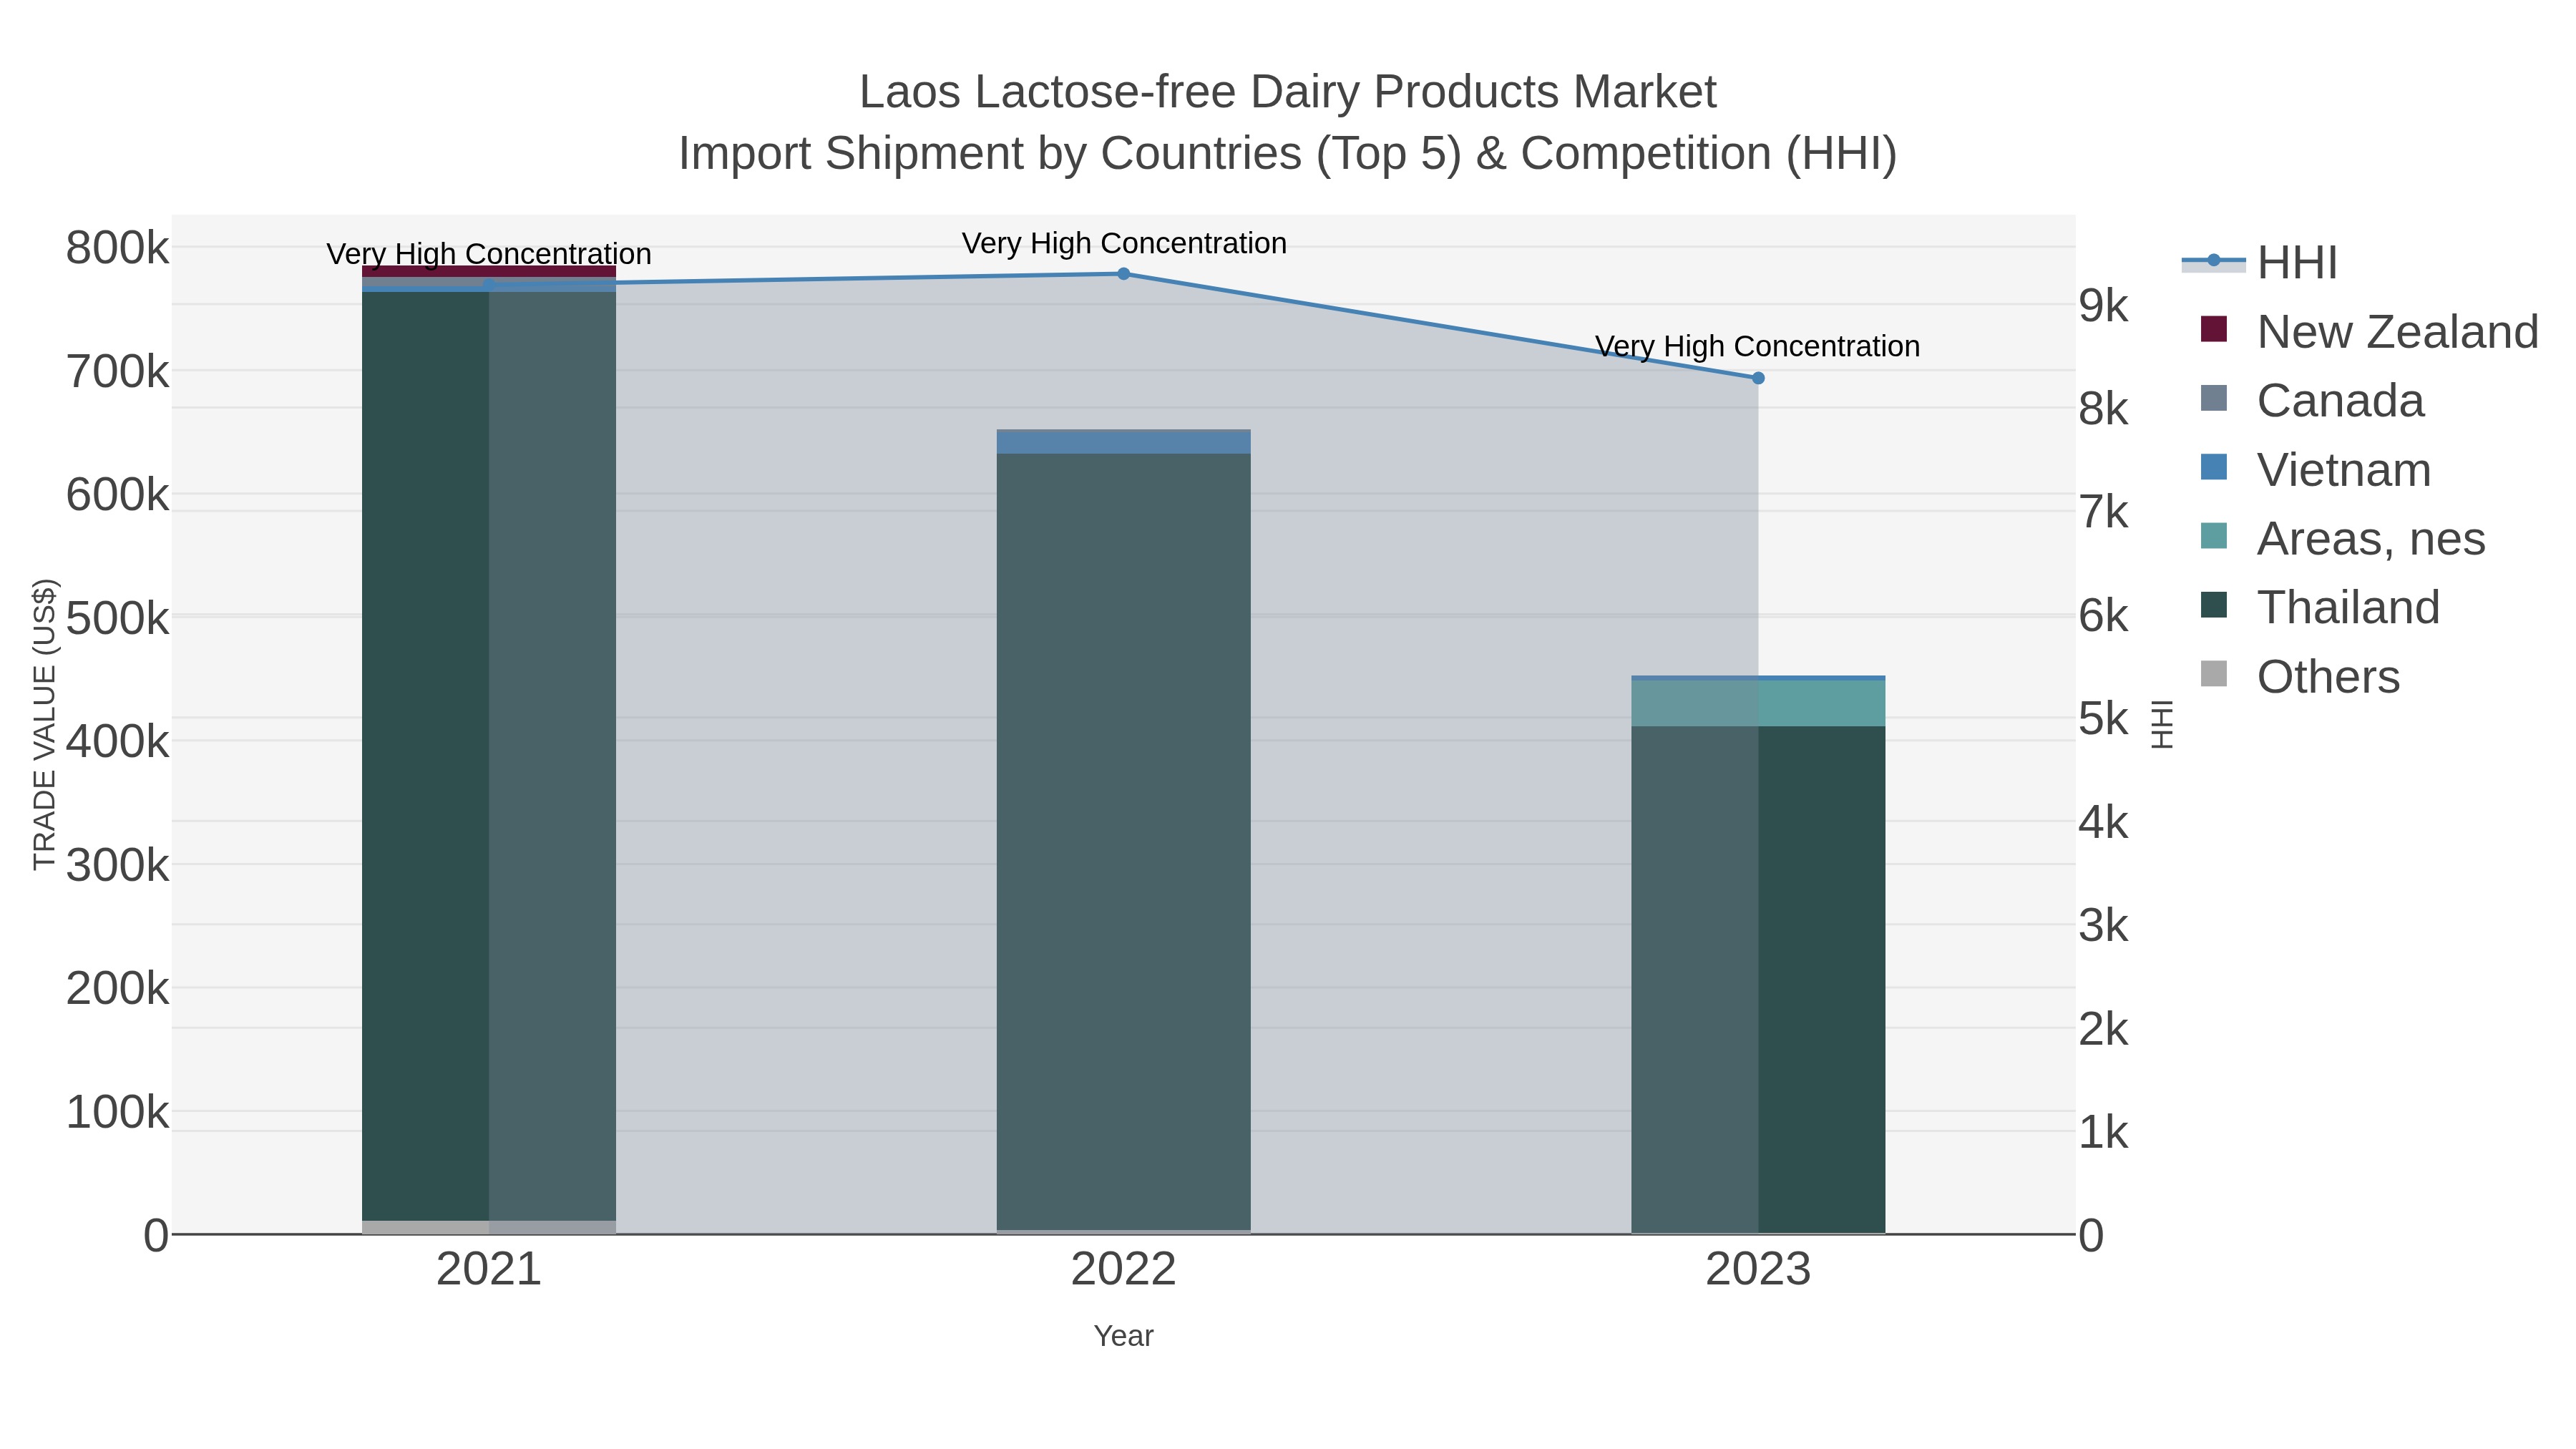2576x1449 pixels.
Task: Click the Areas, nes teal legend swatch
Action: [x=2214, y=536]
